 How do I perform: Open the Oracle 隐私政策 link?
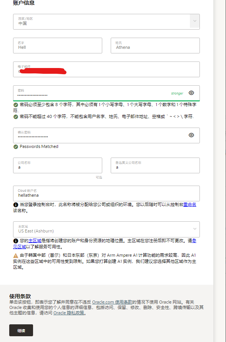tap(69, 313)
